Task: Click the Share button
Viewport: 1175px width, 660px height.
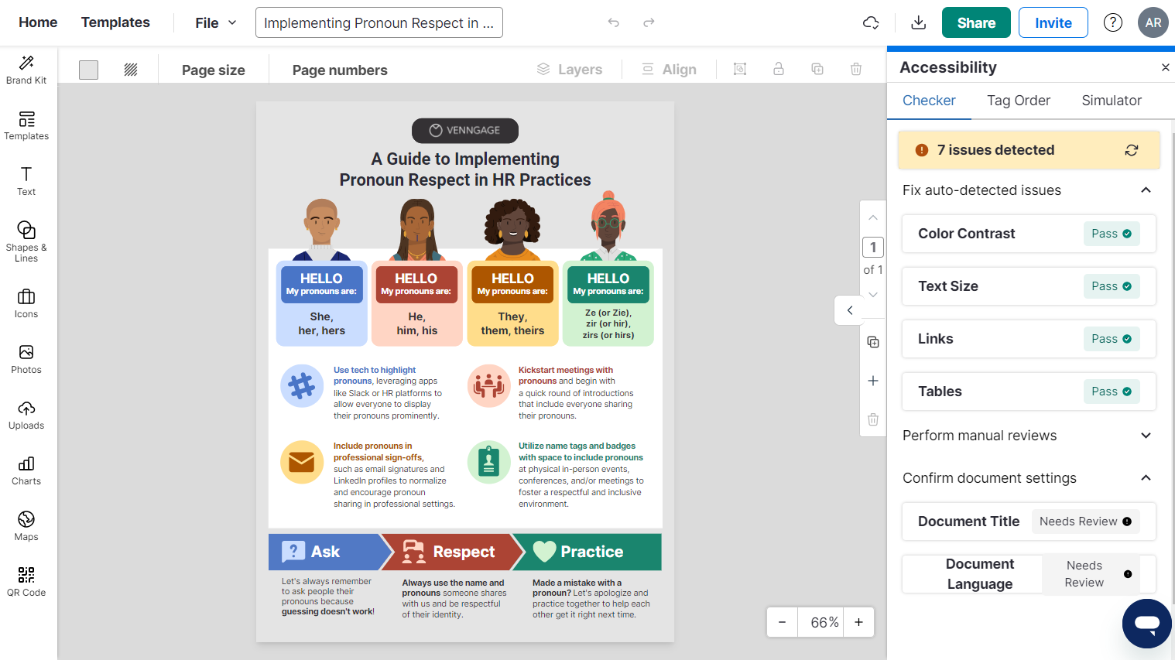Action: (975, 22)
